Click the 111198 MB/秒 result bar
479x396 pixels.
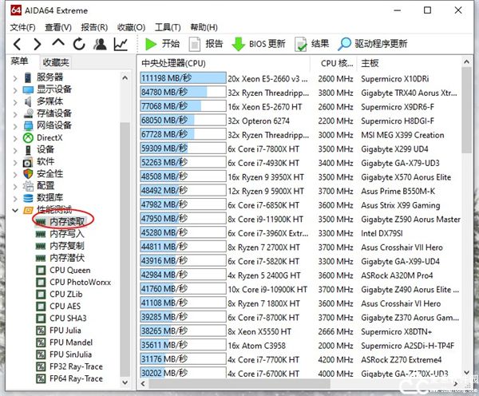[184, 78]
